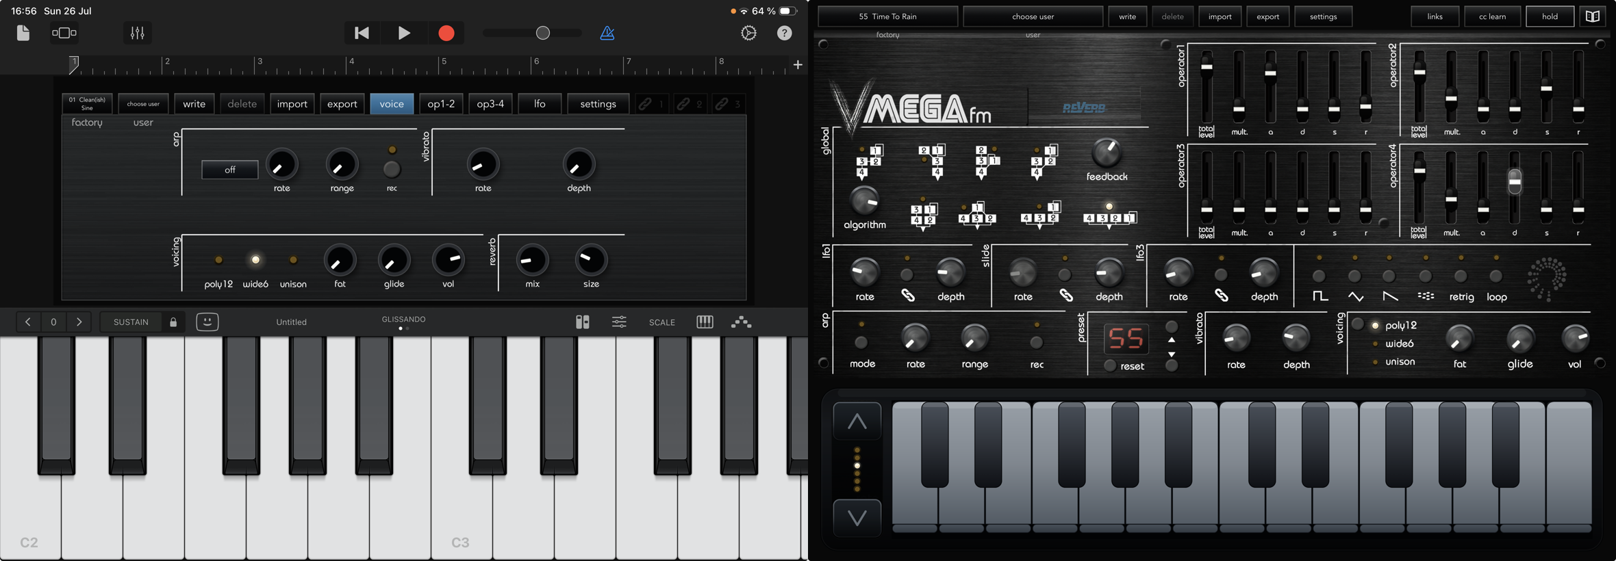This screenshot has height=561, width=1616.
Task: Select the GLISSANDO keyboard mode
Action: coord(404,319)
